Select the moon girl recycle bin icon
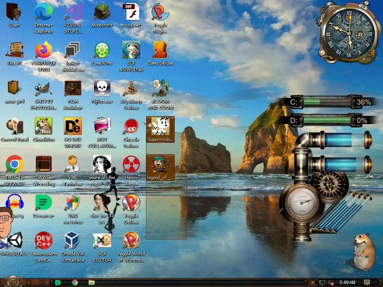383x287 pixels. point(14,92)
